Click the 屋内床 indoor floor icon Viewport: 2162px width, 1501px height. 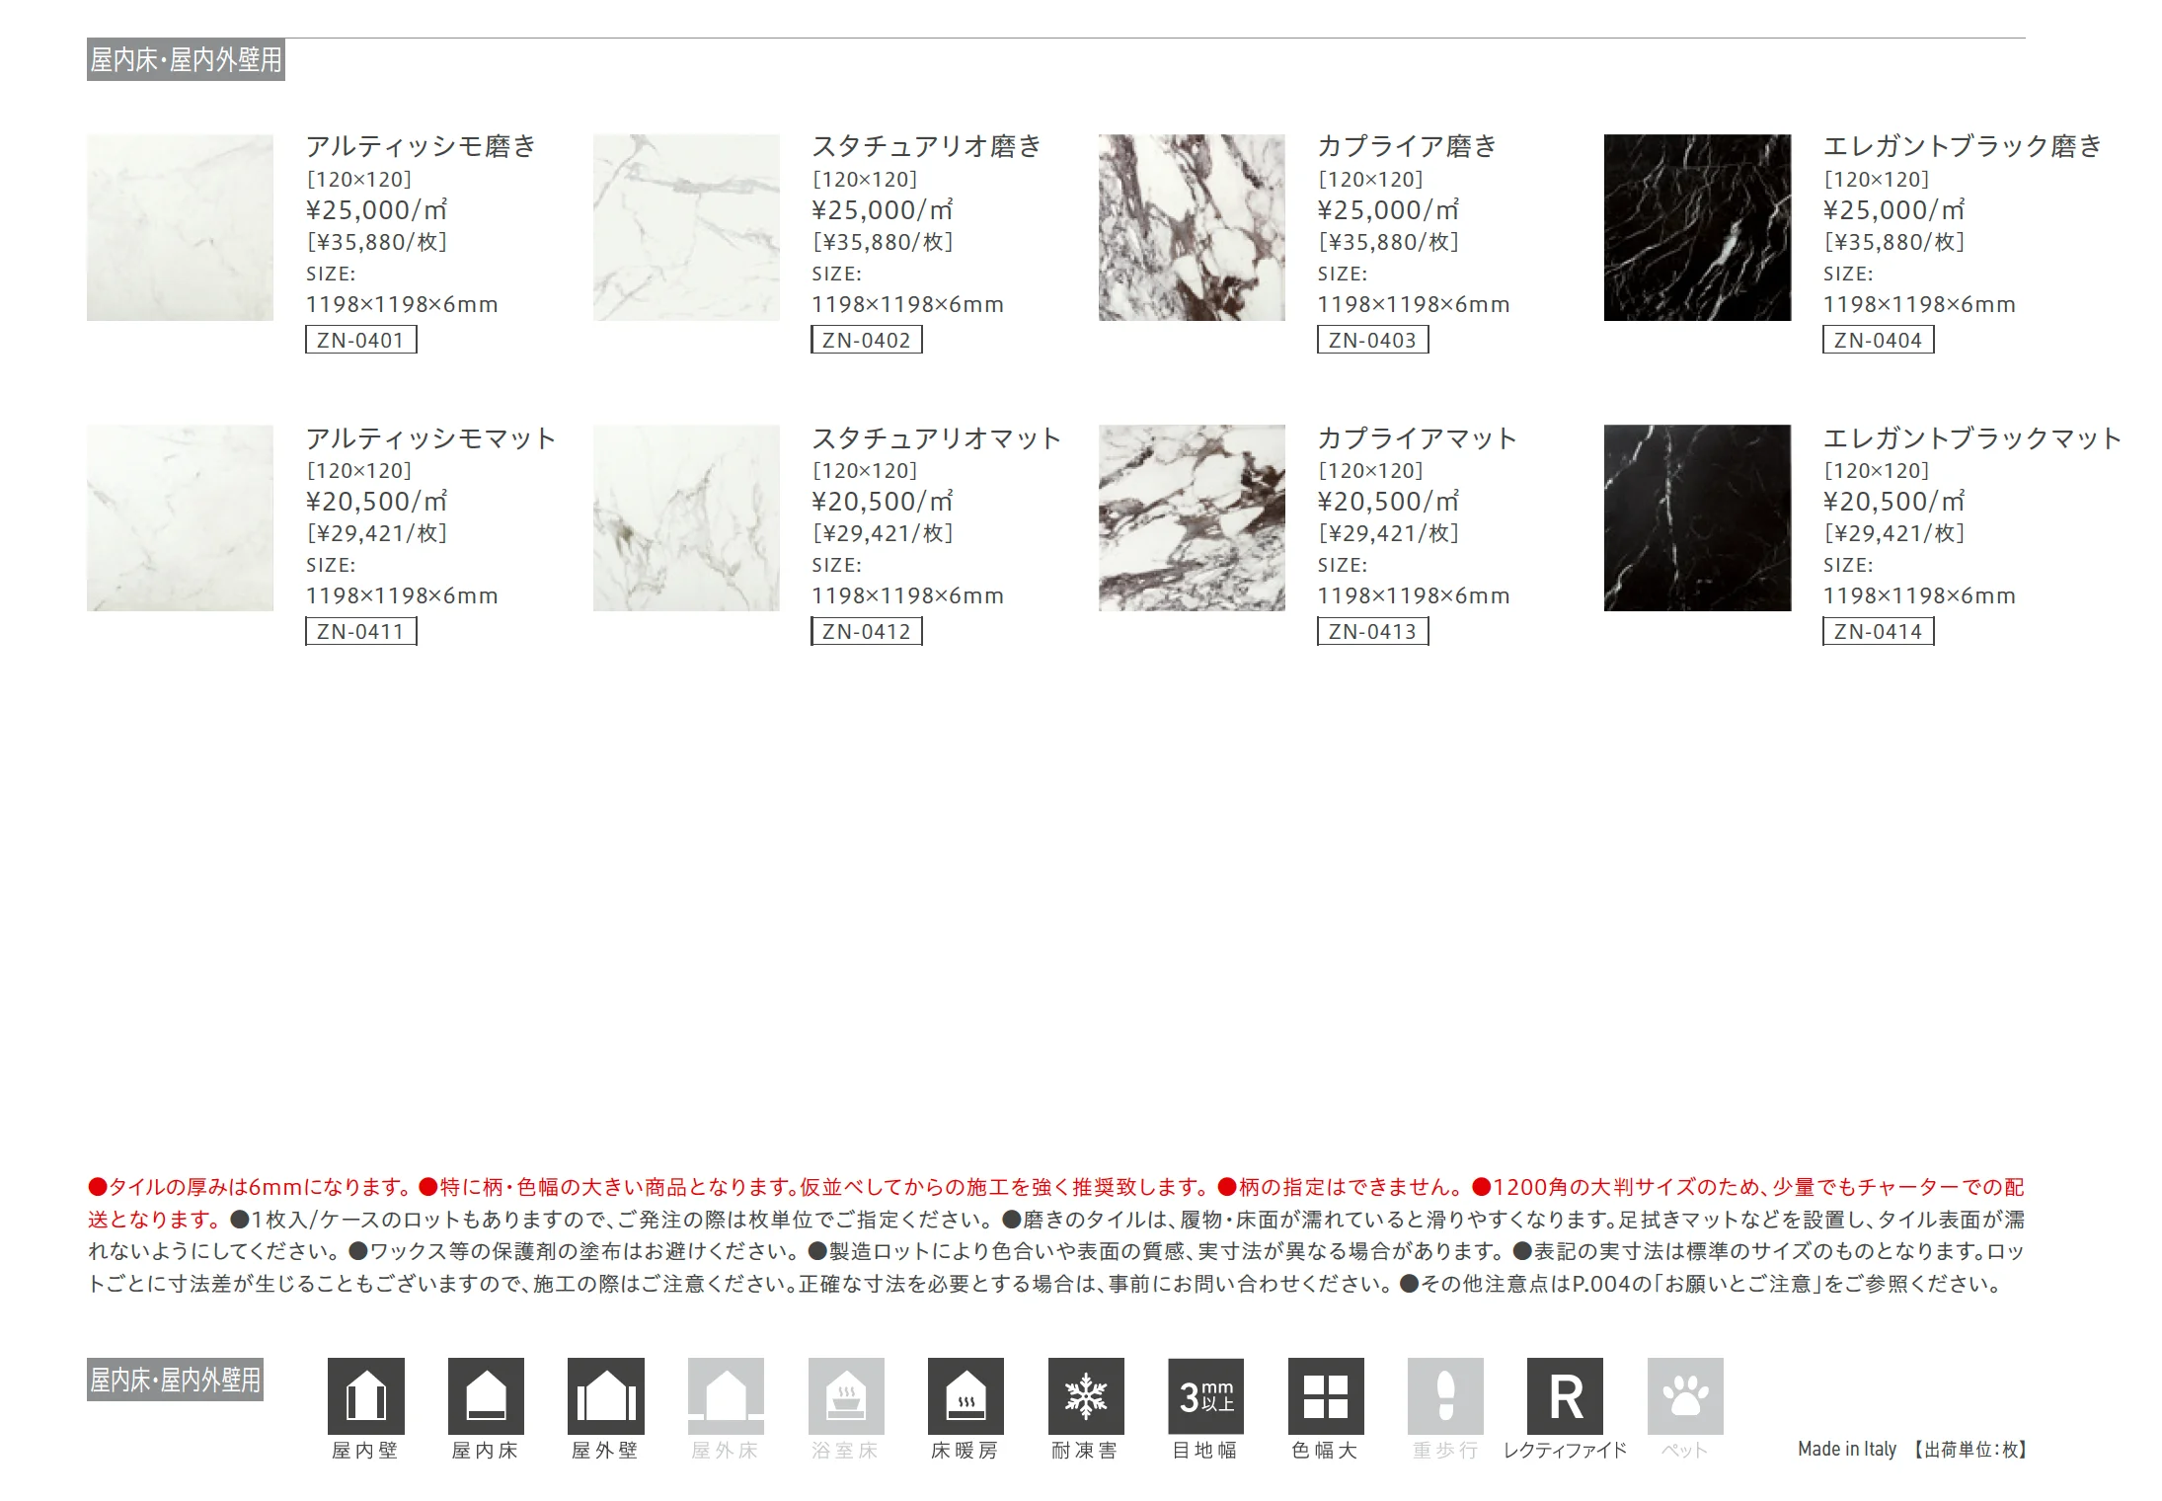pyautogui.click(x=486, y=1395)
